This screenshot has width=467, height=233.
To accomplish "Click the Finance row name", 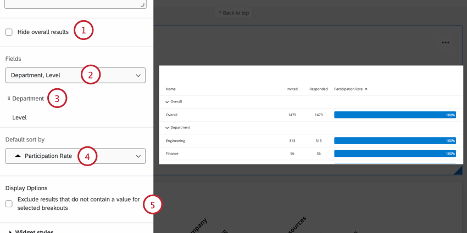I will pos(172,154).
